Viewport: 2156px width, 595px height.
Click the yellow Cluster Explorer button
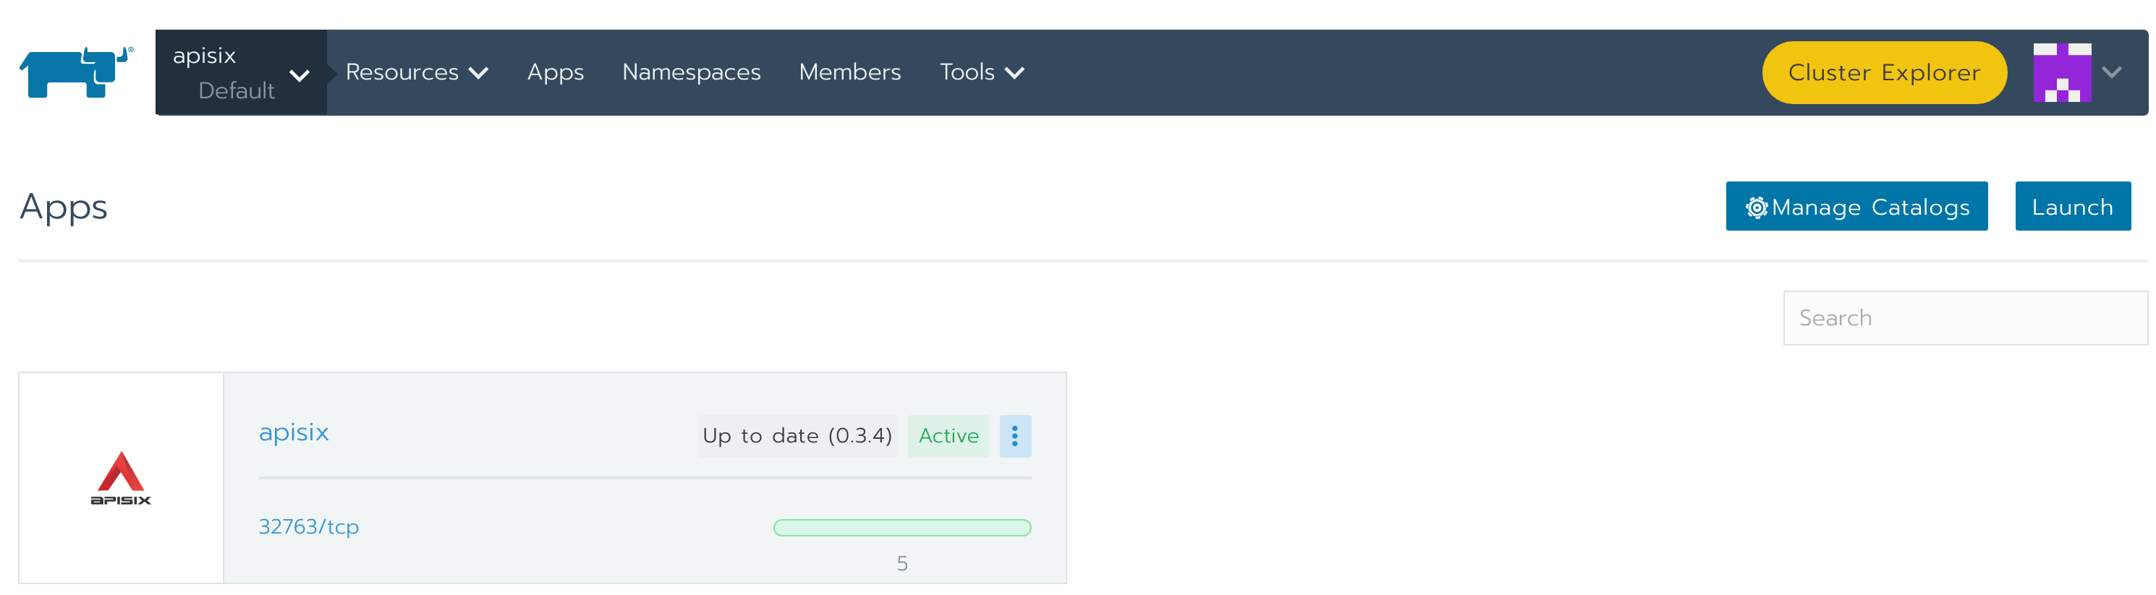tap(1883, 73)
